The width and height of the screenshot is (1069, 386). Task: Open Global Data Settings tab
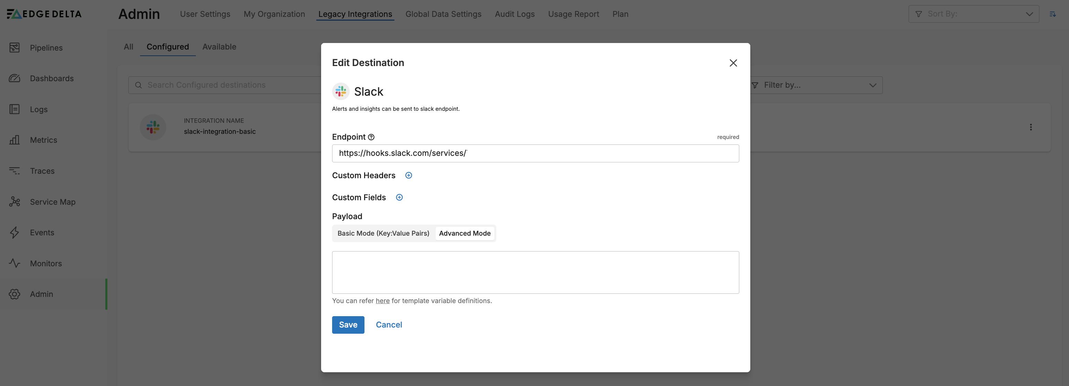[x=443, y=14]
